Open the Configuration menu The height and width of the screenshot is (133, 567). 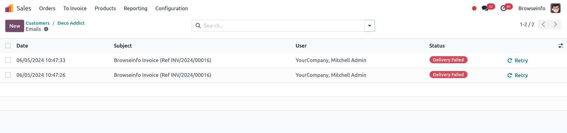coord(172,8)
